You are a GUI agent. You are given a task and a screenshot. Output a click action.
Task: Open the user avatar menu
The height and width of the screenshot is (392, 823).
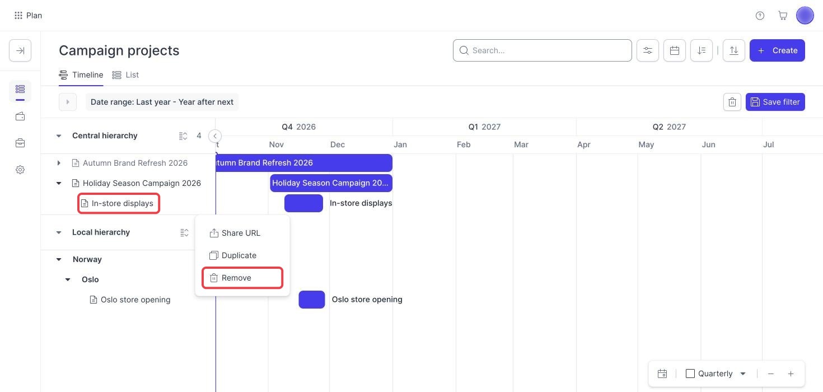805,16
